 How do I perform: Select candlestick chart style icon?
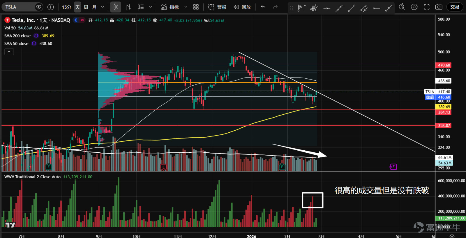tap(116, 7)
